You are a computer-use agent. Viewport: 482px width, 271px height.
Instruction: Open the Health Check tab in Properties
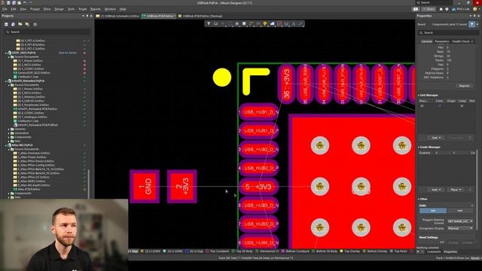click(x=462, y=41)
